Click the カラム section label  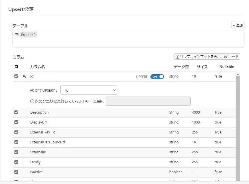[x=18, y=57]
